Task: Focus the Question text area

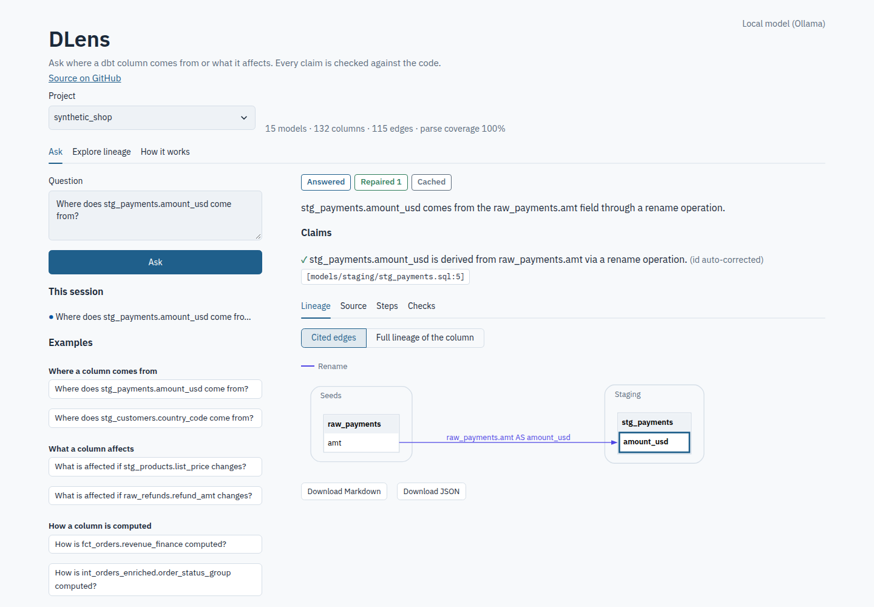Action: click(155, 215)
